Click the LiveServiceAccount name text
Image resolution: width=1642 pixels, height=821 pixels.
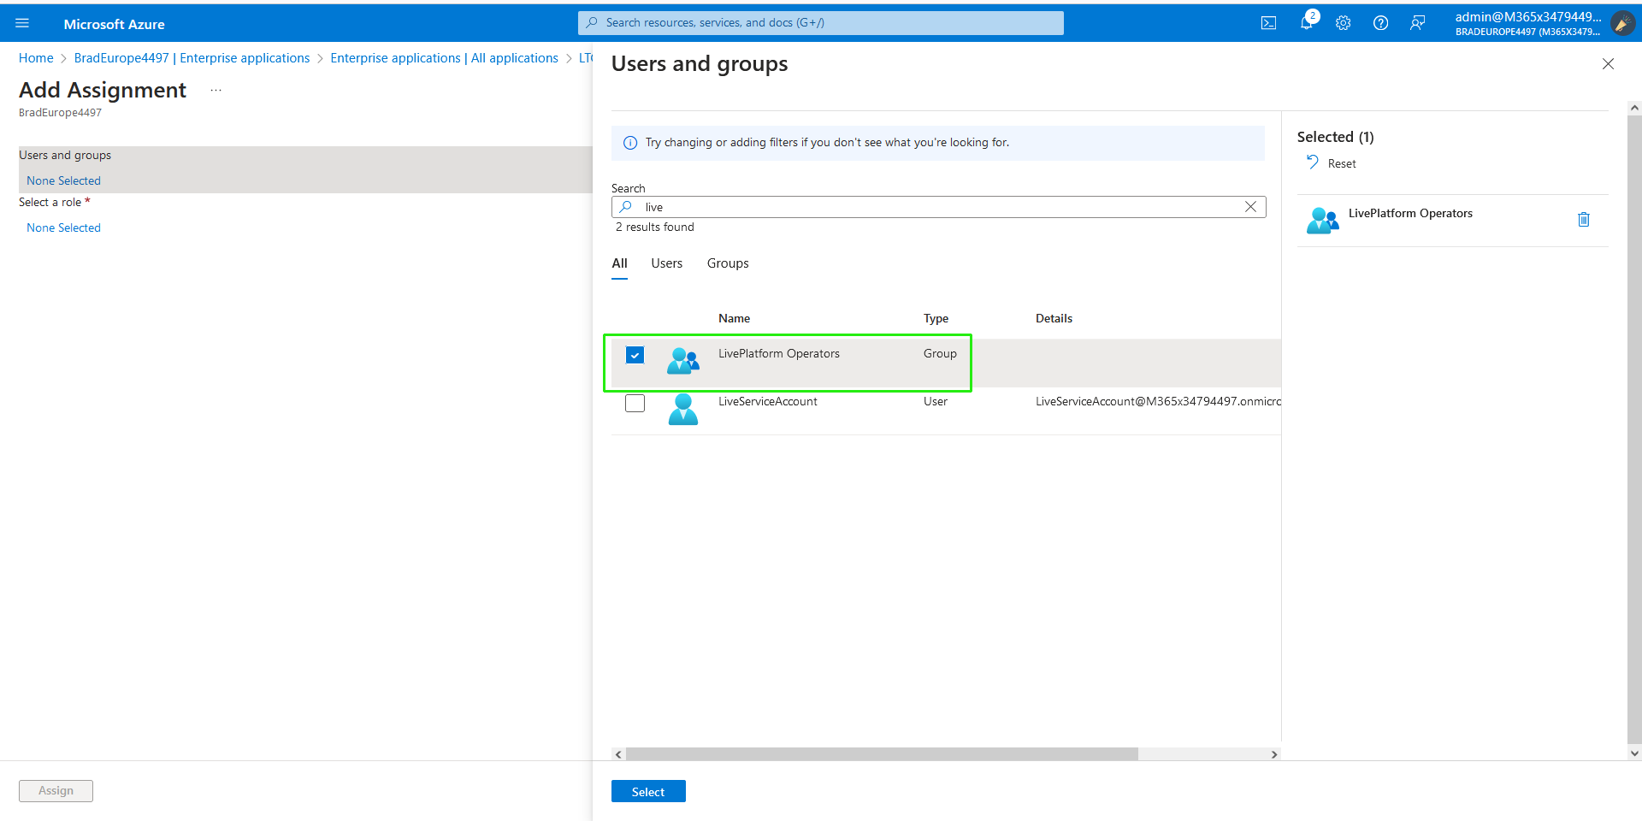768,401
